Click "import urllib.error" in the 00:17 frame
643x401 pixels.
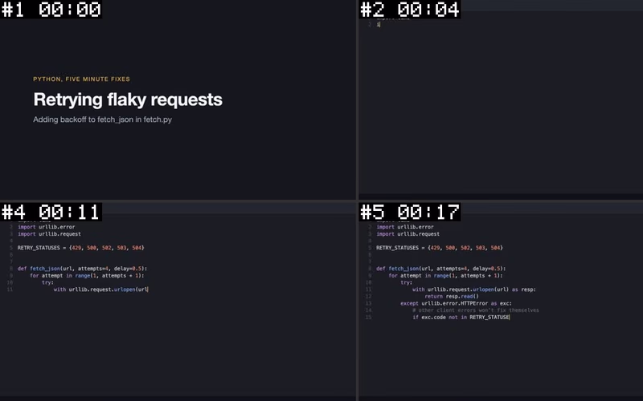point(405,227)
